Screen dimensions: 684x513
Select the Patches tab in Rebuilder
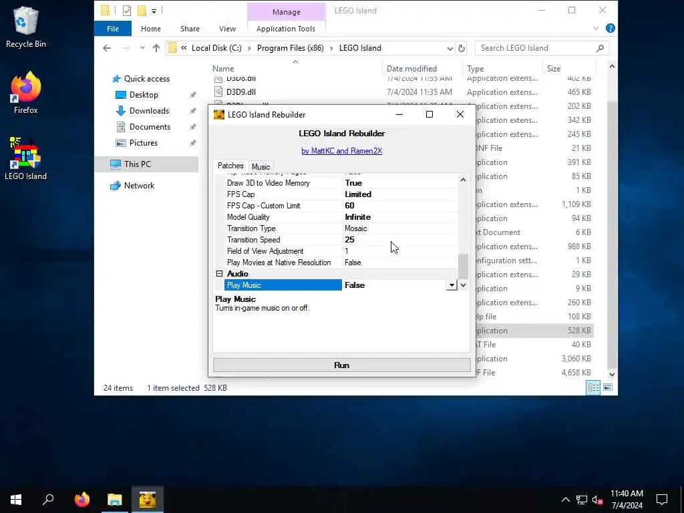click(x=230, y=166)
